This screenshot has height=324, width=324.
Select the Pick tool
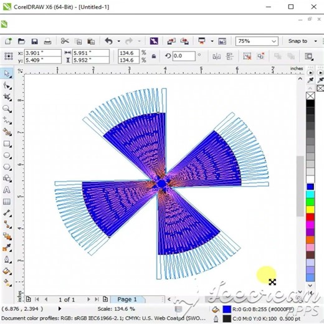[x=7, y=74]
